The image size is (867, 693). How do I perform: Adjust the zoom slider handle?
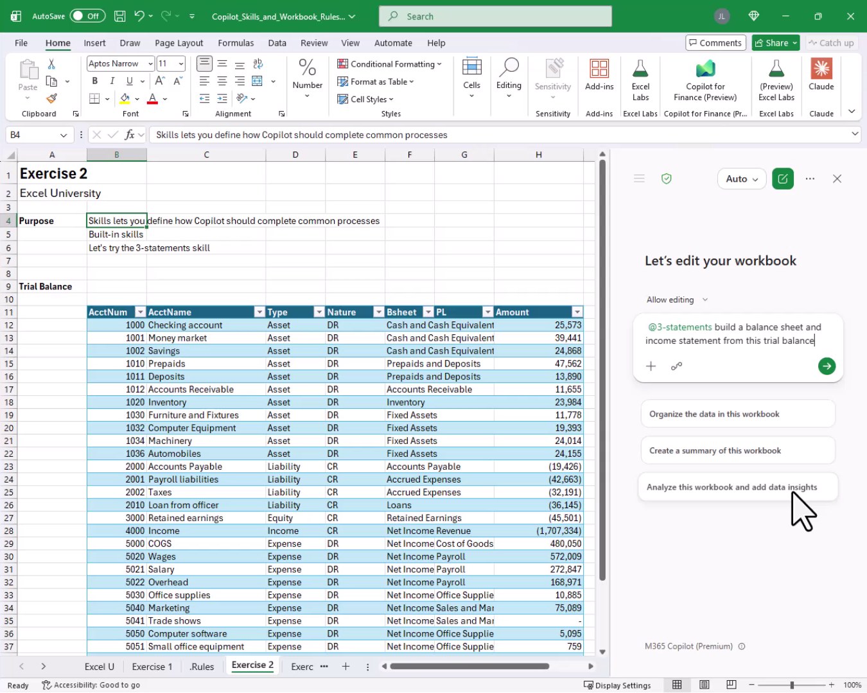(x=792, y=685)
